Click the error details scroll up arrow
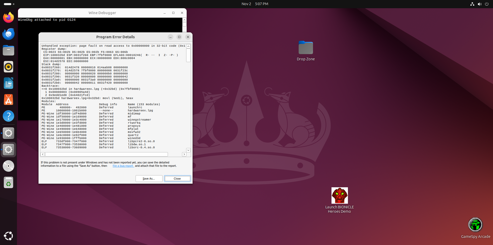This screenshot has width=493, height=245. pos(188,46)
